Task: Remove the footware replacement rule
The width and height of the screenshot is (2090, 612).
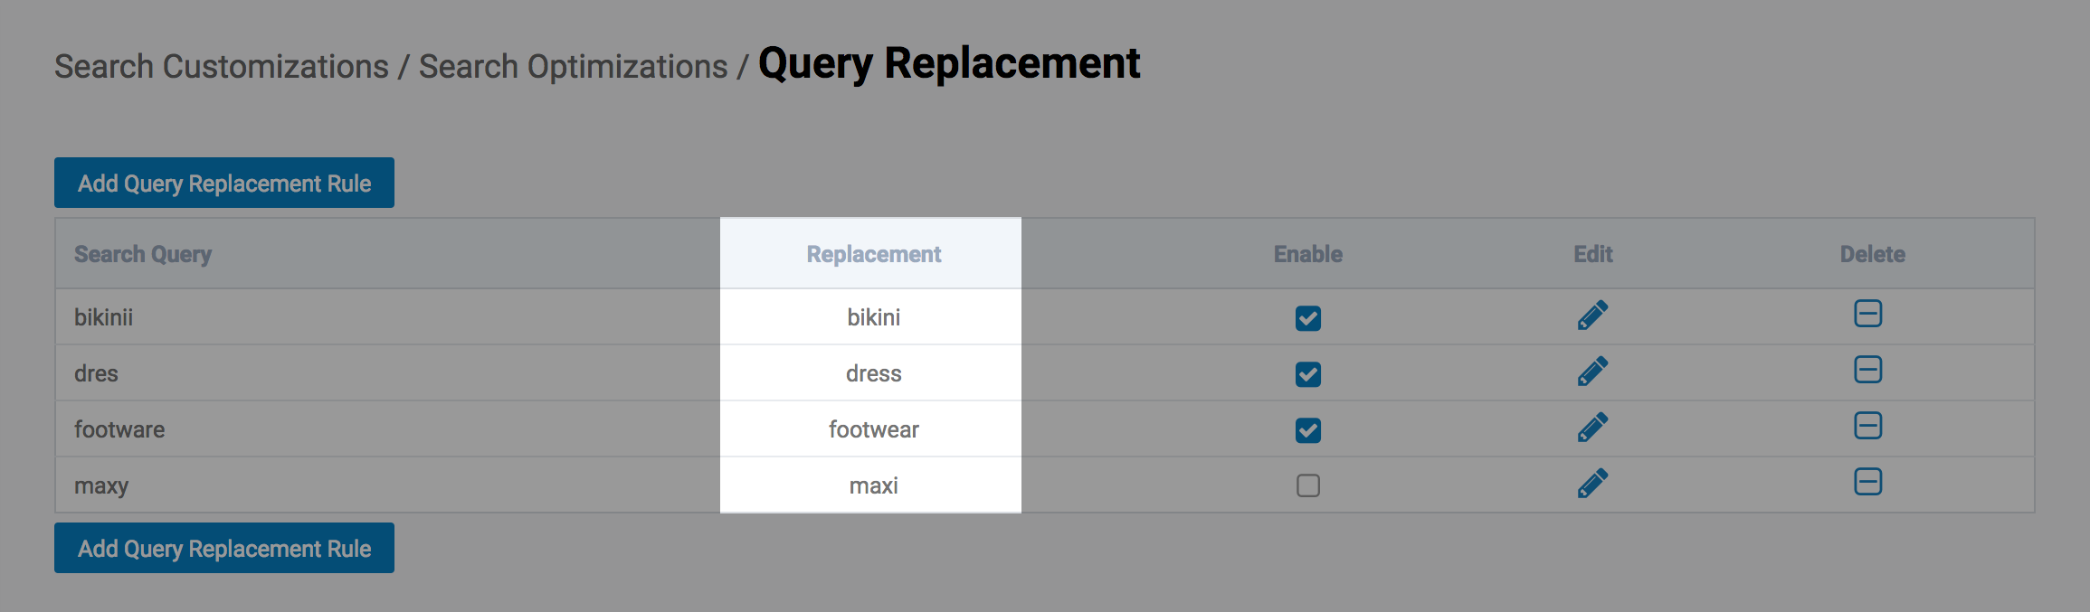Action: pos(1867,426)
